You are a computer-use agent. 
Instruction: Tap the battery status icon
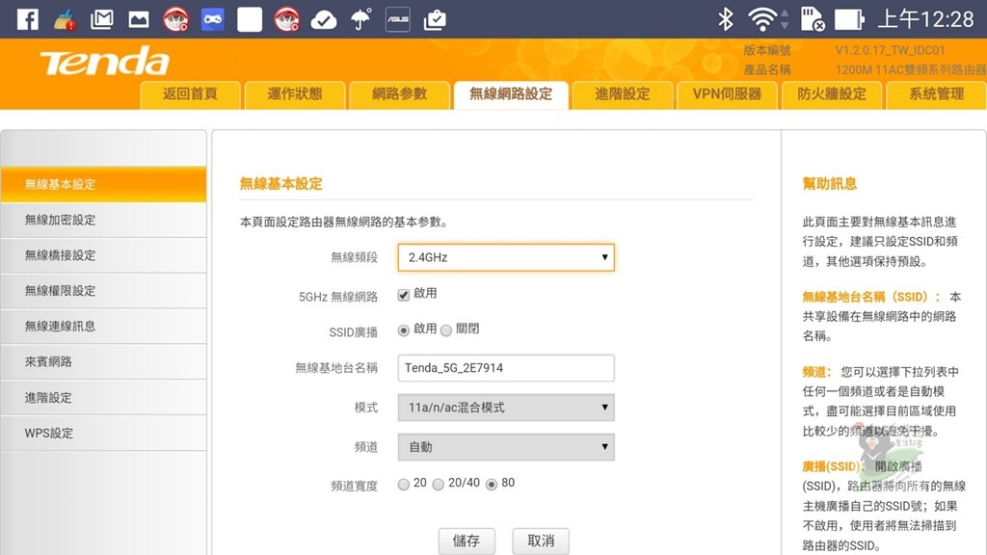tap(849, 19)
